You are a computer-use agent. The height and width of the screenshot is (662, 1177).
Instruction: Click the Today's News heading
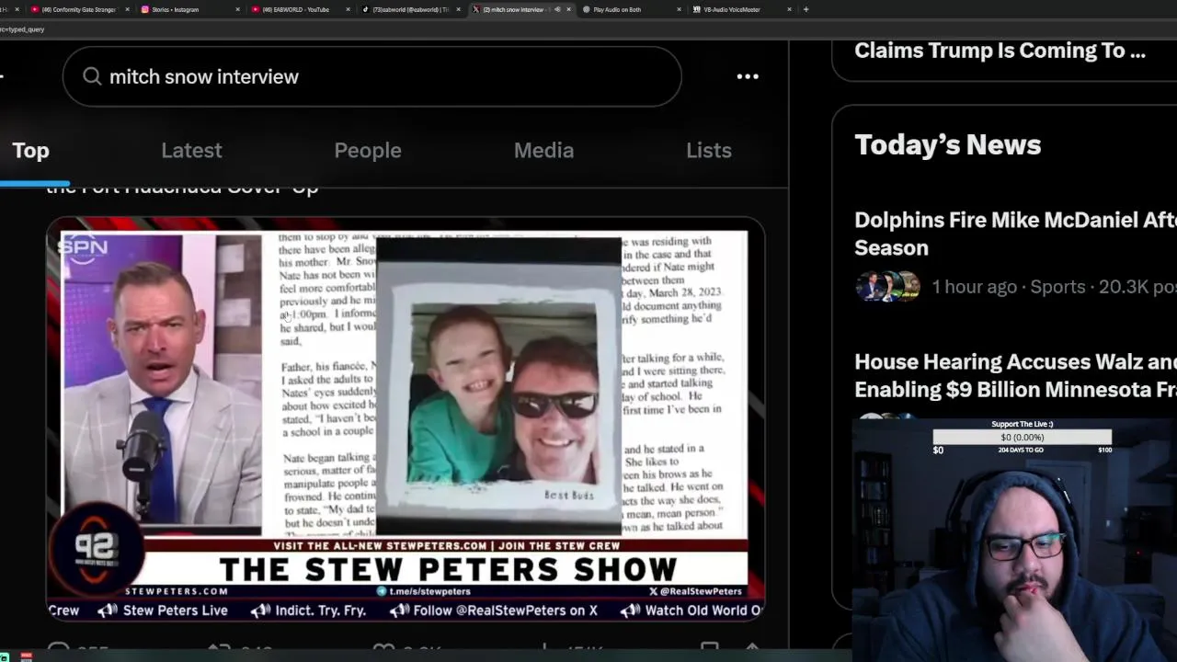click(947, 145)
